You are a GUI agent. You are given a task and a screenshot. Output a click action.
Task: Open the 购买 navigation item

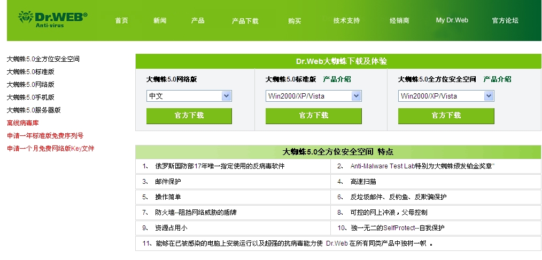pyautogui.click(x=295, y=21)
